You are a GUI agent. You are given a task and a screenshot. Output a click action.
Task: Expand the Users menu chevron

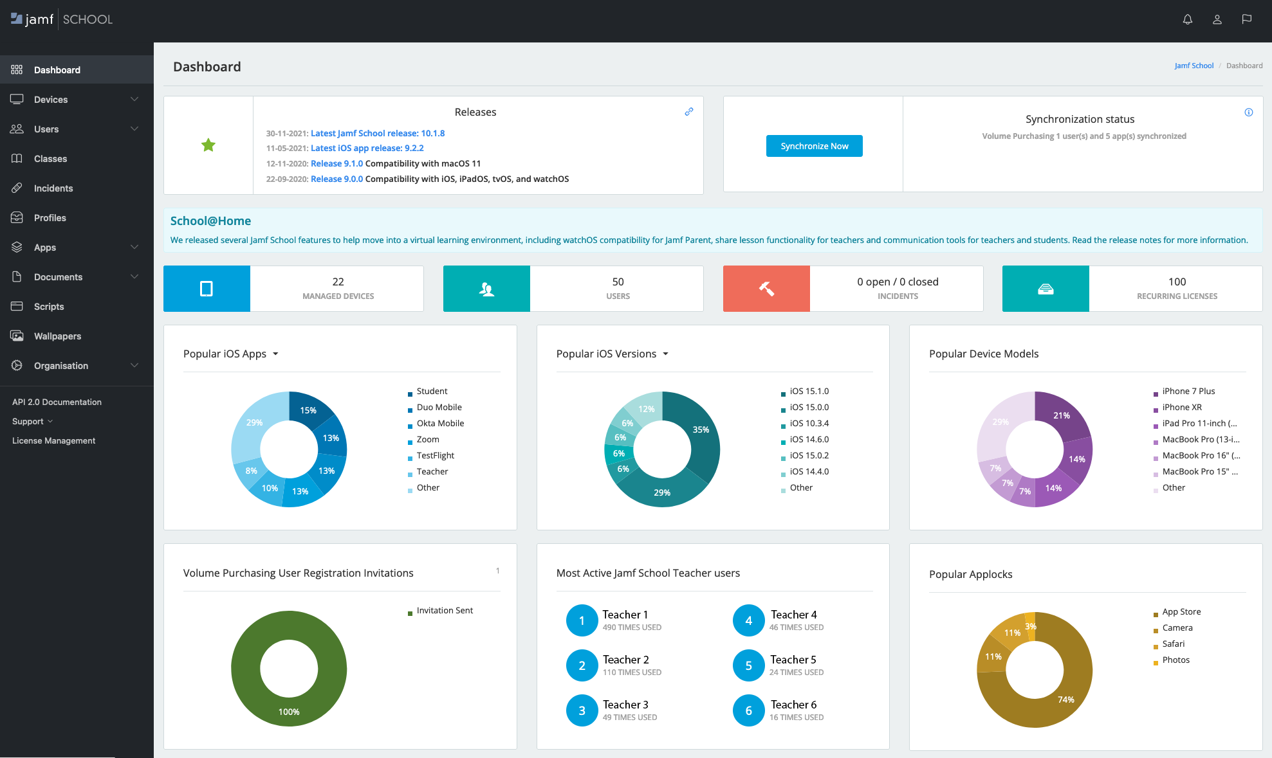click(134, 129)
